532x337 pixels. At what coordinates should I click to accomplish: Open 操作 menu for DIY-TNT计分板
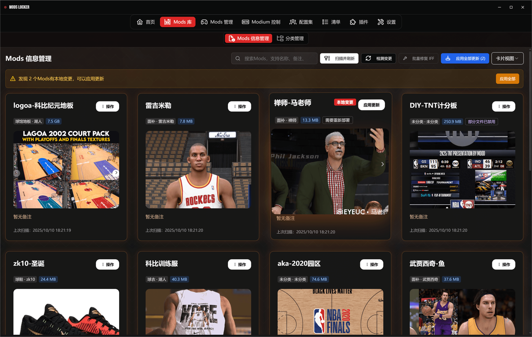click(x=503, y=106)
